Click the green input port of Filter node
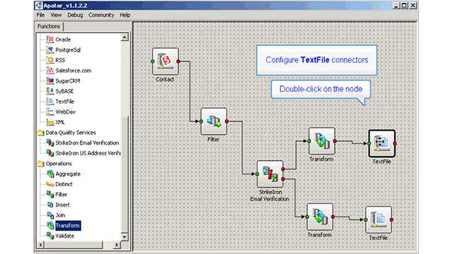This screenshot has width=453, height=254. click(201, 121)
